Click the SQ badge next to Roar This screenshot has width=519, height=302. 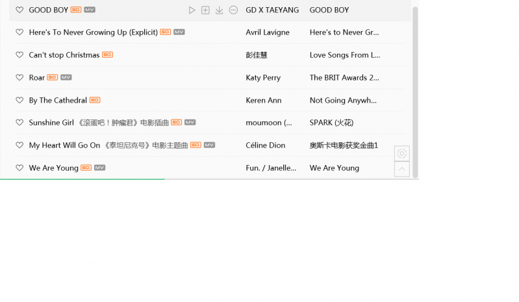[x=53, y=77]
